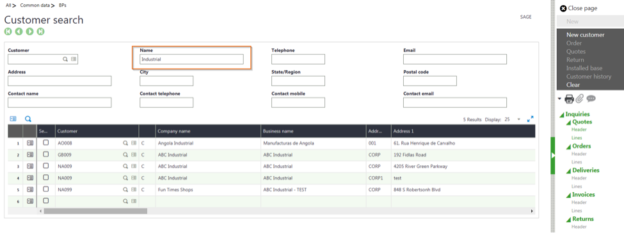Tick the checkbox for customer GB009
Viewport: 624px width, 233px height.
click(x=46, y=154)
